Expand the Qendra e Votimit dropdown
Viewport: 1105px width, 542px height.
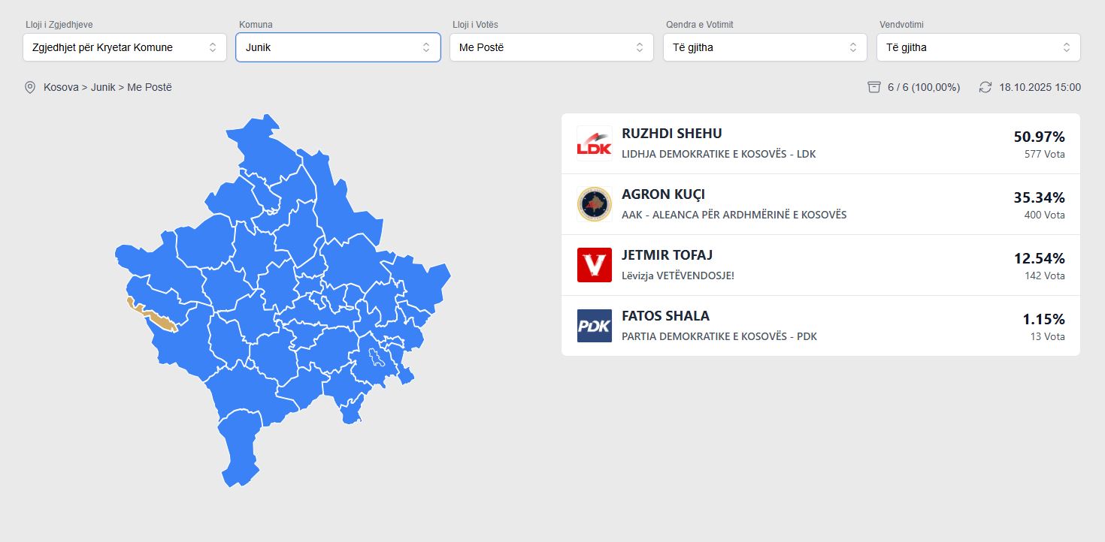pos(765,47)
